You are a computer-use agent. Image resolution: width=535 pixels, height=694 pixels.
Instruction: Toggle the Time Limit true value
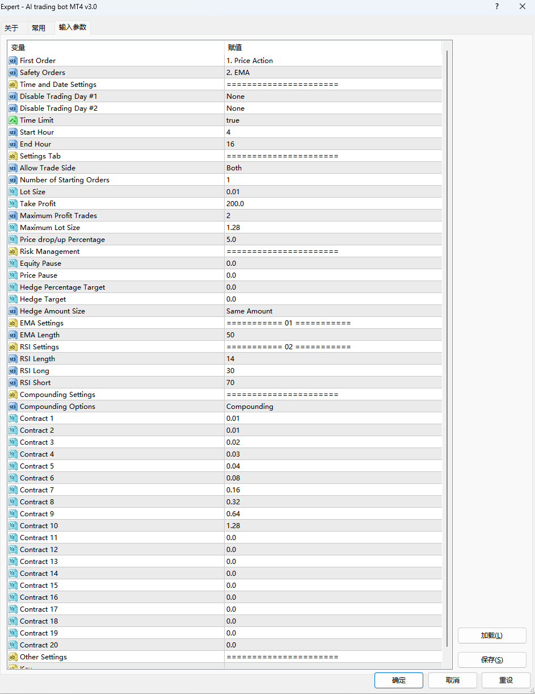coord(233,120)
